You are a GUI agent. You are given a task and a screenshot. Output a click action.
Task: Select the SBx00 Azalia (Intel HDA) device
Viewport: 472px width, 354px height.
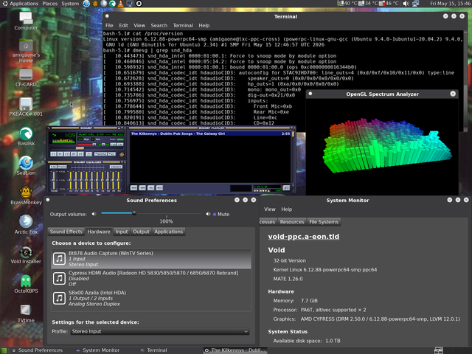pos(151,298)
